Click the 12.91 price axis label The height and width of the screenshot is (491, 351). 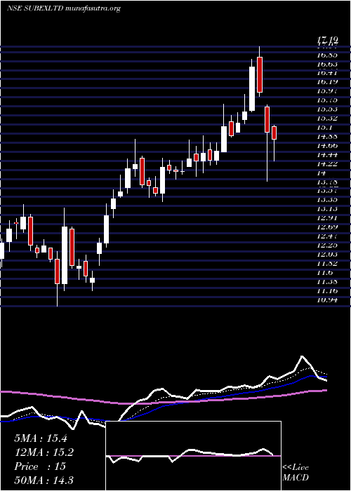[327, 219]
